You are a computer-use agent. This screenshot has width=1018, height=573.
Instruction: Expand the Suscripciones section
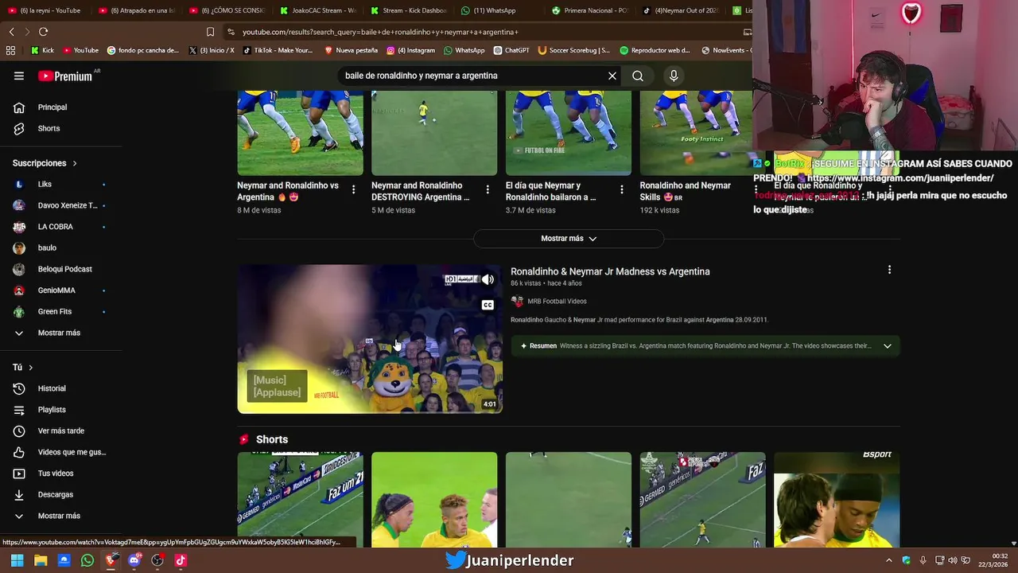pos(45,163)
